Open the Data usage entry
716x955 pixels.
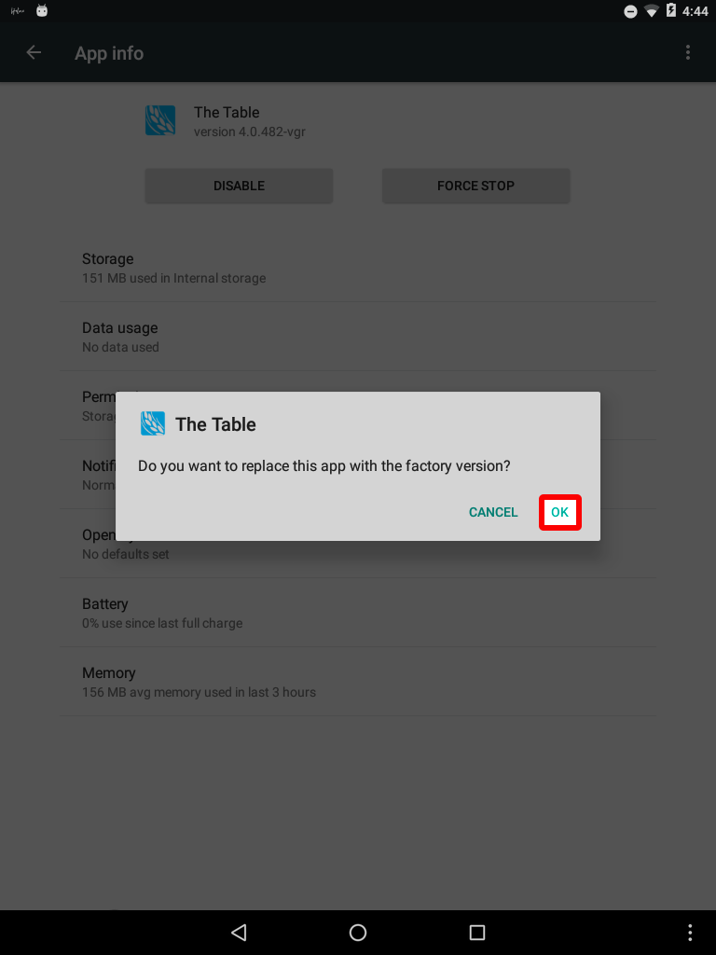point(358,336)
